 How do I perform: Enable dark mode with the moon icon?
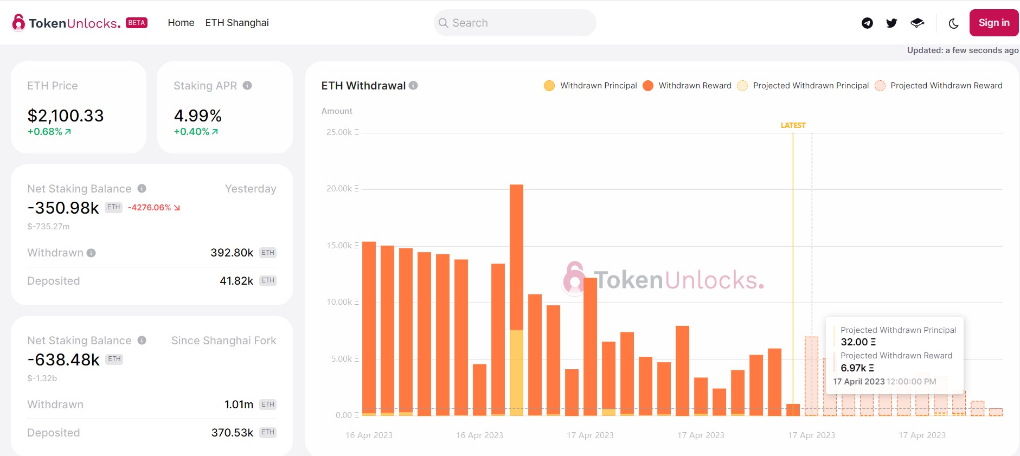[954, 22]
